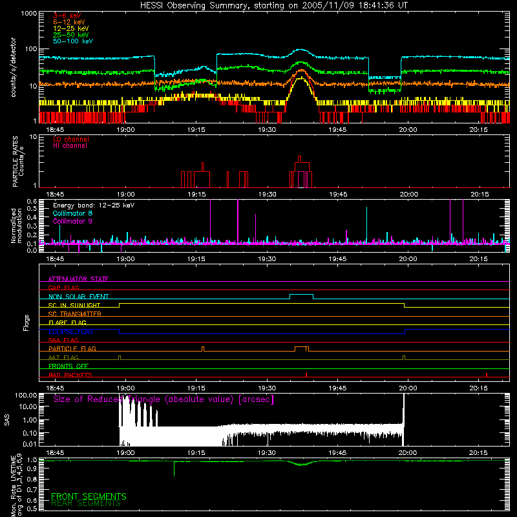This screenshot has width=517, height=517.
Task: Click the red BAD PACKETS spike near 20:16
Action: [487, 375]
